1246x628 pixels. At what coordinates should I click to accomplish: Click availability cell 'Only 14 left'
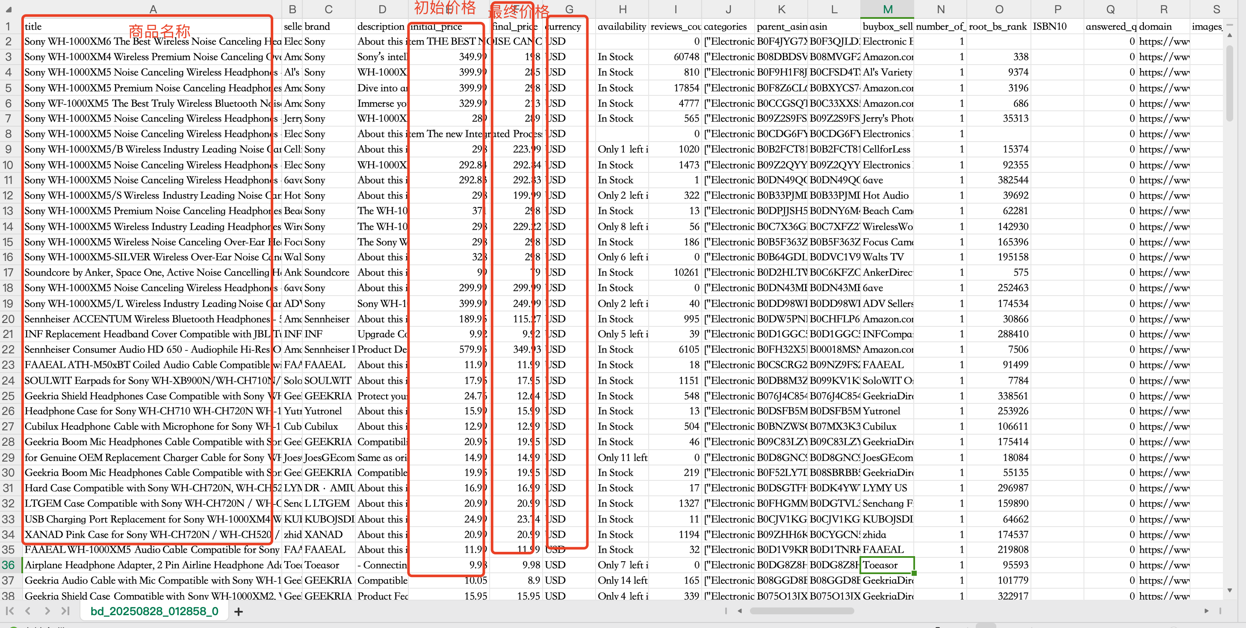[x=623, y=580]
